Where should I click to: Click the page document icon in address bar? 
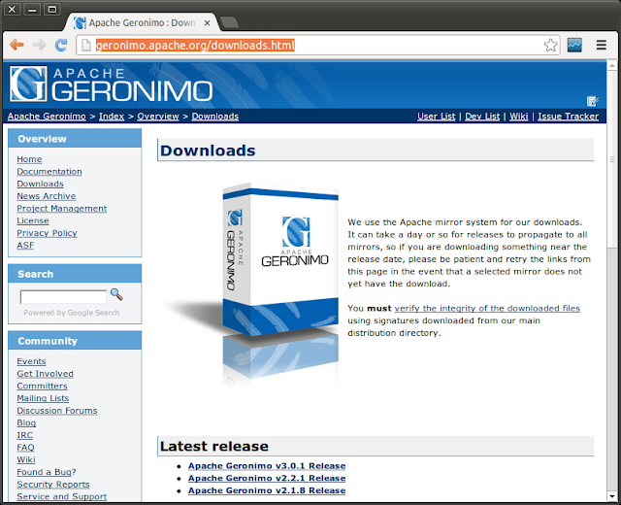pyautogui.click(x=86, y=46)
